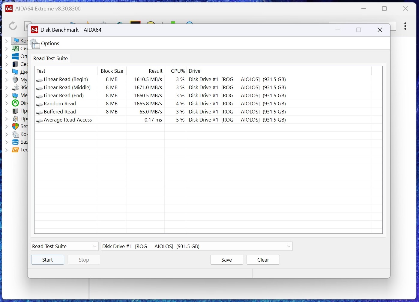Click the Stop button

[x=84, y=260]
